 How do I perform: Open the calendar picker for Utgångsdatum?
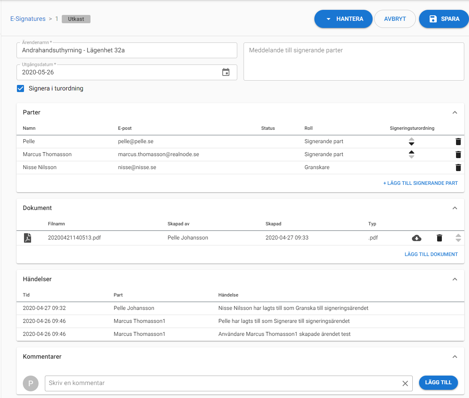(x=226, y=72)
